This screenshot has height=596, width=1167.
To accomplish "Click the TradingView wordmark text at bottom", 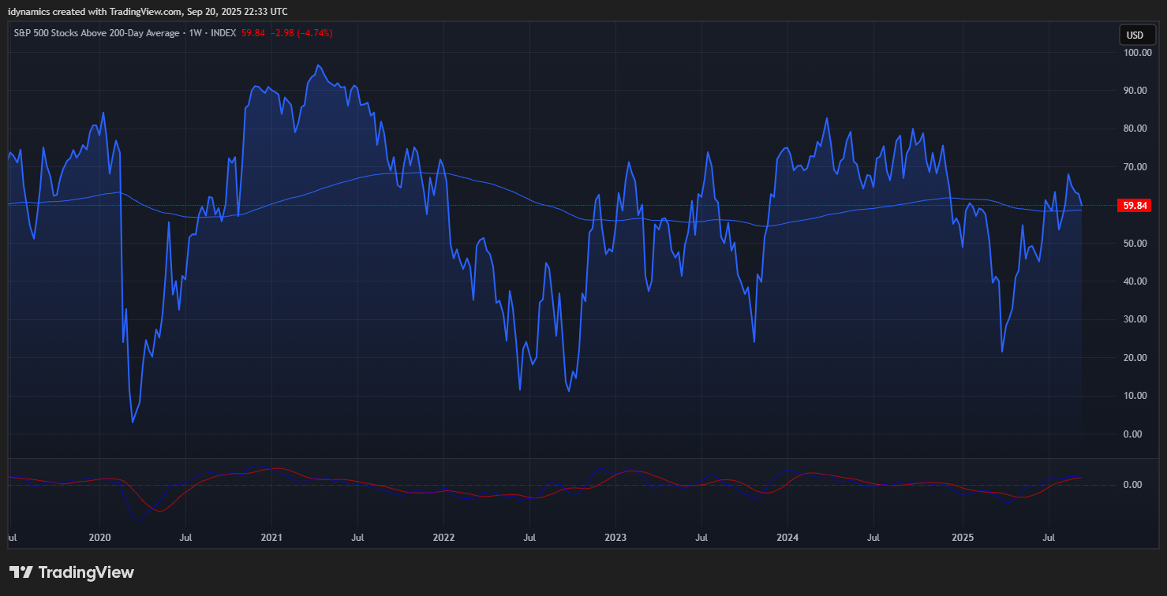I will (x=86, y=572).
